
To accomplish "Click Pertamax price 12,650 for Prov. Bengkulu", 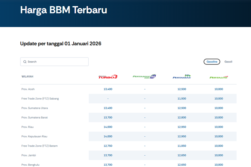I will pyautogui.click(x=182, y=165).
